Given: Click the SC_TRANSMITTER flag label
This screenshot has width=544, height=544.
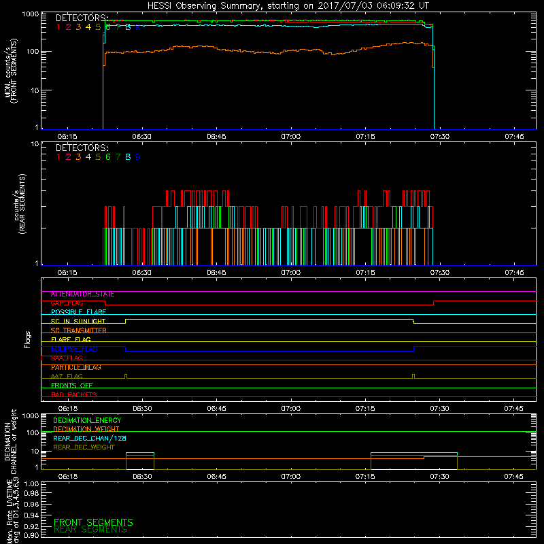Looking at the screenshot, I should click(78, 330).
